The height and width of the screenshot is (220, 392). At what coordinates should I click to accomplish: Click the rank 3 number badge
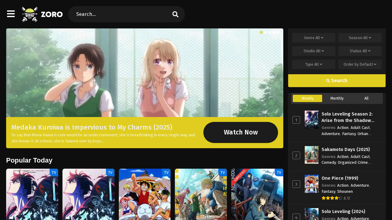click(296, 184)
